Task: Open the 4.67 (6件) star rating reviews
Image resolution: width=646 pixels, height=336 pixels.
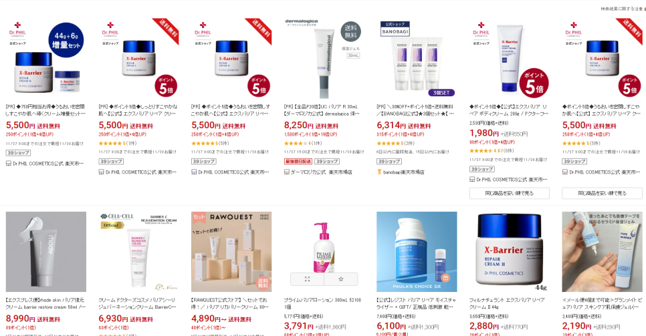Action: [492, 151]
